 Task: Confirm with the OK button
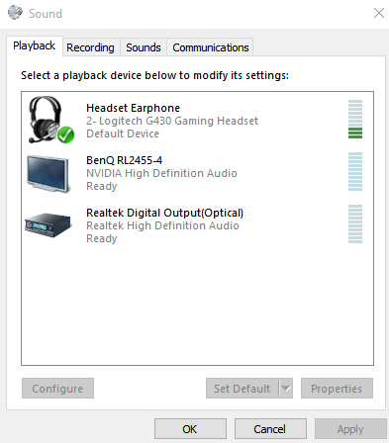190,429
